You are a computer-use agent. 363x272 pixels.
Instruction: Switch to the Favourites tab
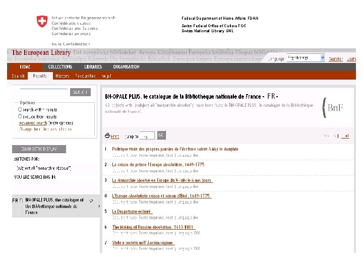(85, 76)
